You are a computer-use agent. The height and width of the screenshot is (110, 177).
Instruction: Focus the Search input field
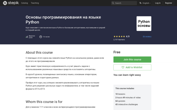coord(124,3)
